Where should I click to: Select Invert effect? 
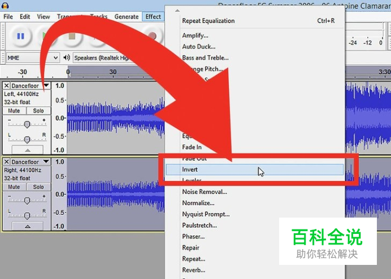click(x=255, y=169)
